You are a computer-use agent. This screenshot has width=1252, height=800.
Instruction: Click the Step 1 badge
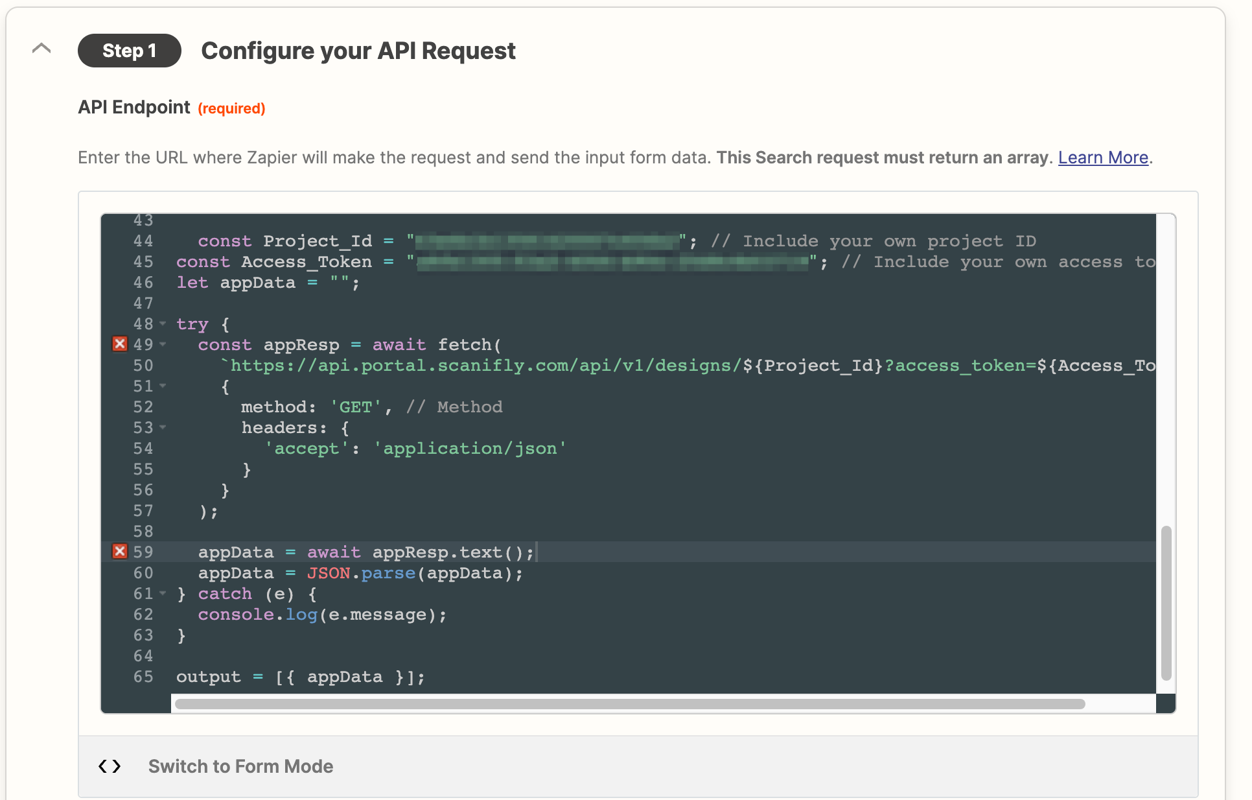pyautogui.click(x=130, y=51)
